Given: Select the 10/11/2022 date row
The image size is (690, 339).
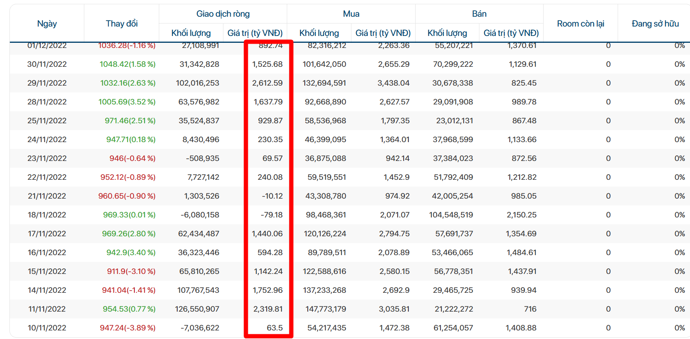Looking at the screenshot, I should pyautogui.click(x=349, y=328).
